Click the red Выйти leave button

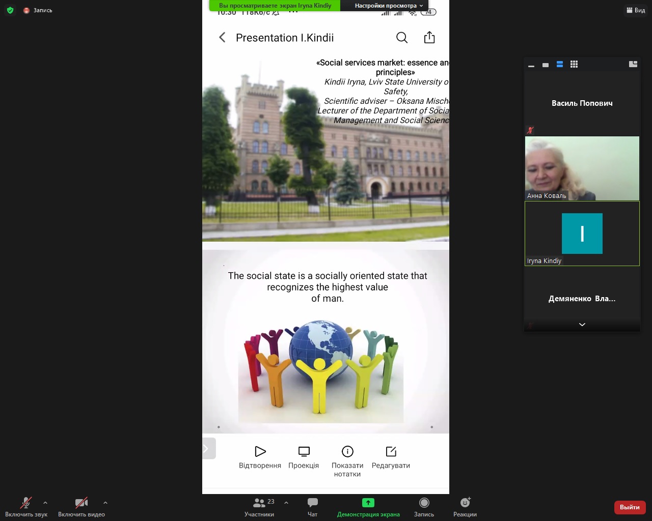click(x=630, y=507)
